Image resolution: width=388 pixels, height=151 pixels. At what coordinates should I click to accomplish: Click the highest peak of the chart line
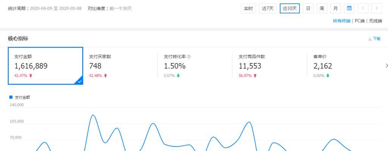point(93,115)
